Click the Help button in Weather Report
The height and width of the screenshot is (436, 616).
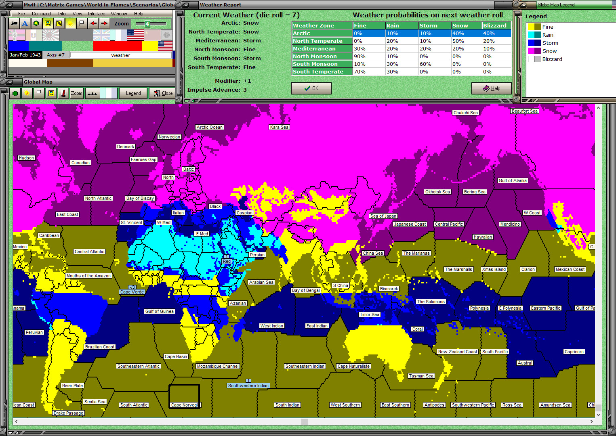click(x=492, y=88)
